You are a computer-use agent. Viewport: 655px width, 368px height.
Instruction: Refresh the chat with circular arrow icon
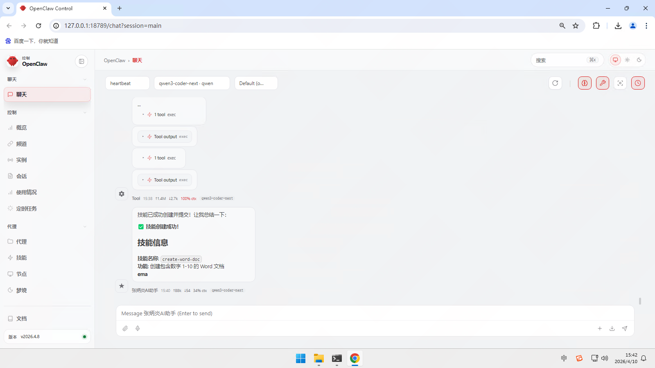pyautogui.click(x=555, y=83)
